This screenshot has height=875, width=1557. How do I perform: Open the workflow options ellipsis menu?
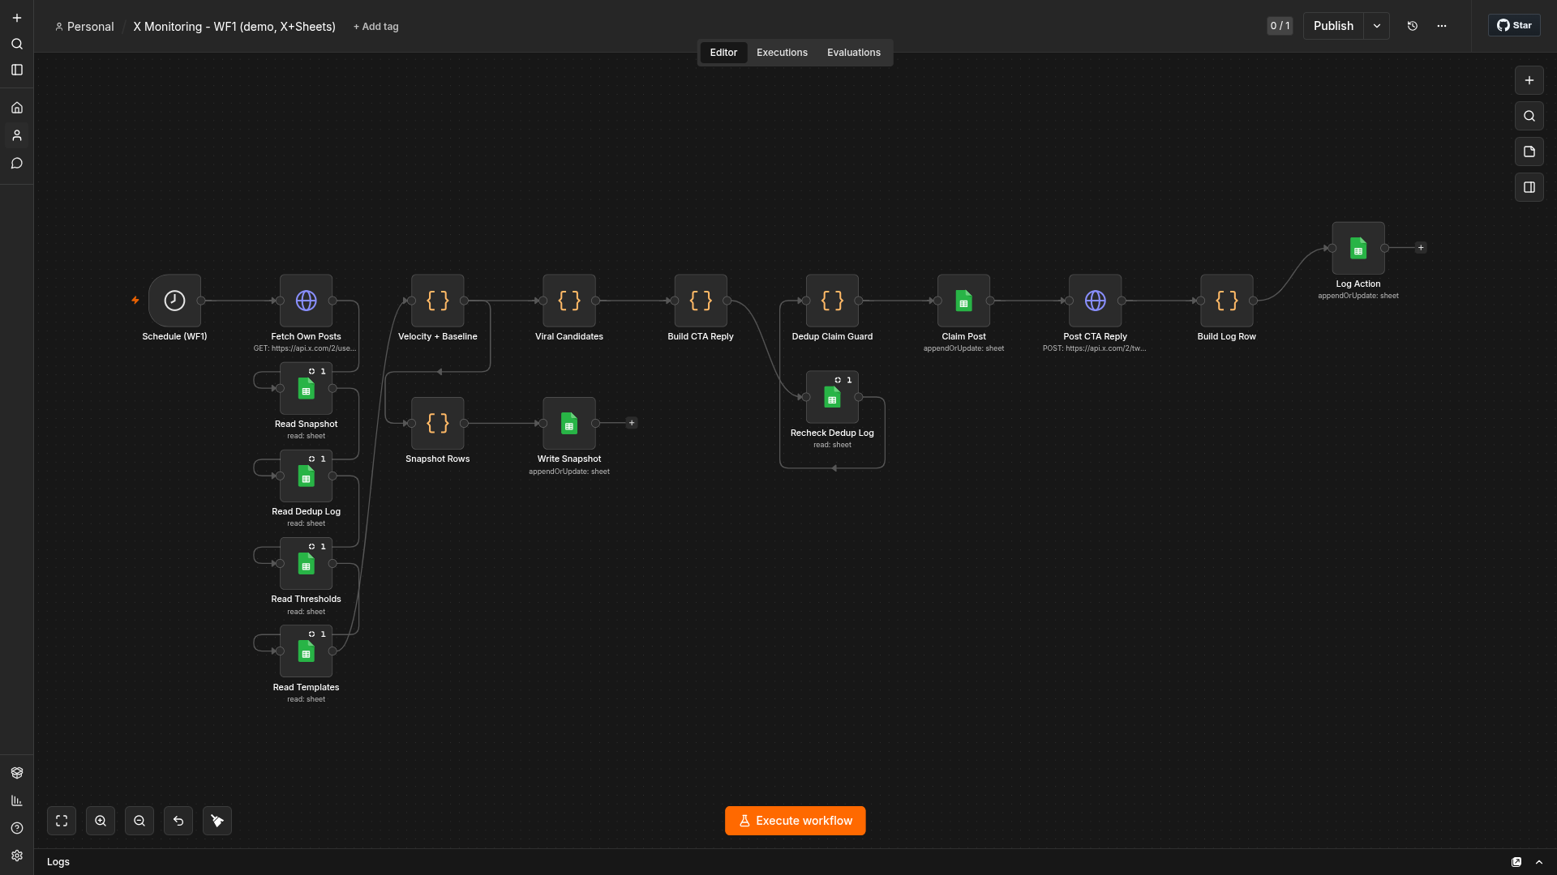click(x=1442, y=26)
